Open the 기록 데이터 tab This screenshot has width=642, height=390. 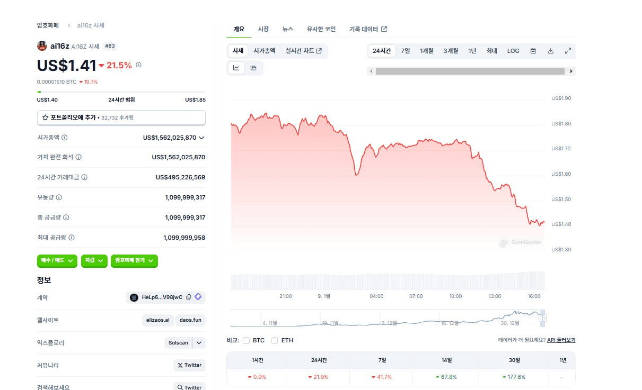368,29
